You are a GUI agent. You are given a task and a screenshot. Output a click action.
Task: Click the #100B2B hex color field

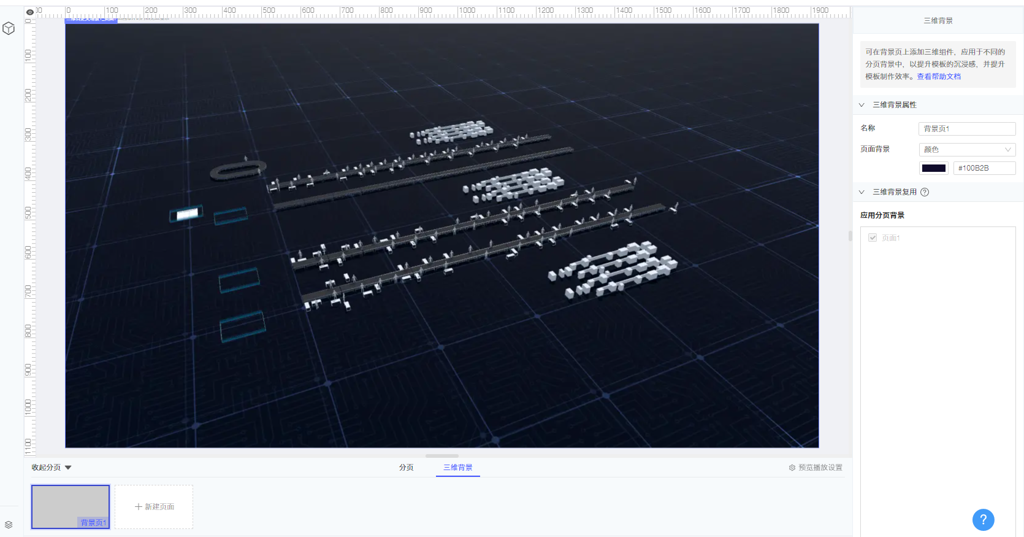984,168
